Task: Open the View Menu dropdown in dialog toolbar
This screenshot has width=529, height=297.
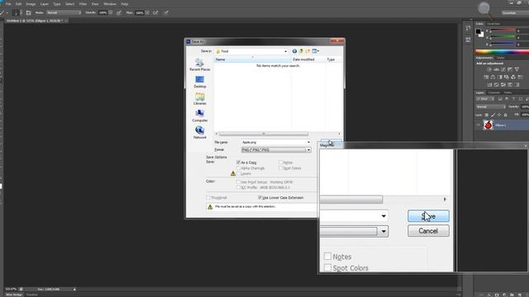Action: point(316,51)
